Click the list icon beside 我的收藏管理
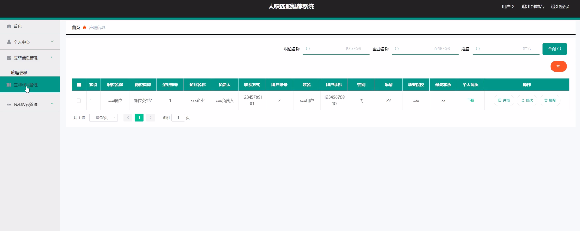This screenshot has height=231, width=580. tap(9, 104)
